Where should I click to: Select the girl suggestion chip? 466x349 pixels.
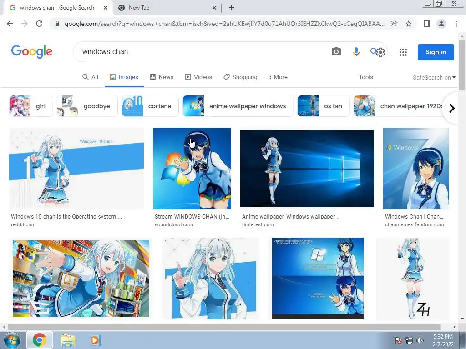click(x=31, y=106)
